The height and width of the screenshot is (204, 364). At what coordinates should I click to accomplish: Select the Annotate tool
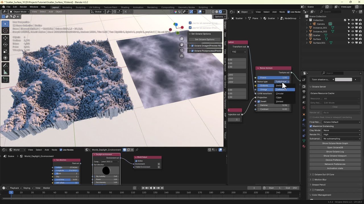coord(5,66)
